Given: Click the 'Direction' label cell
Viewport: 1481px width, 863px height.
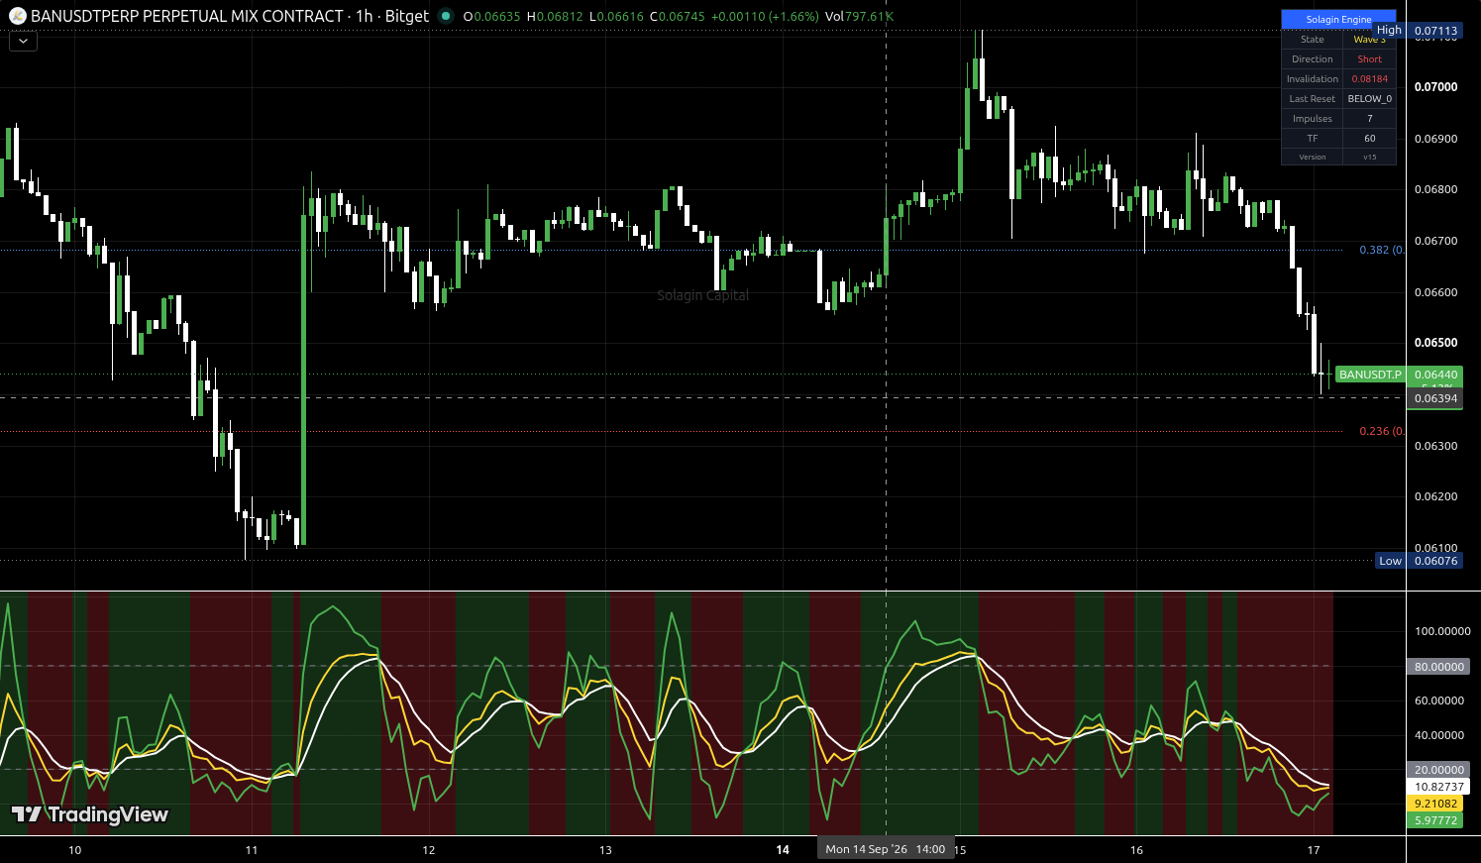Looking at the screenshot, I should [1313, 59].
